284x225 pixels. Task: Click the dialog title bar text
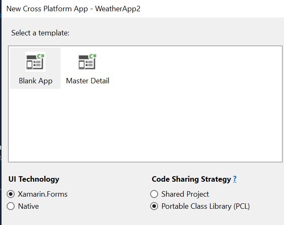[73, 9]
